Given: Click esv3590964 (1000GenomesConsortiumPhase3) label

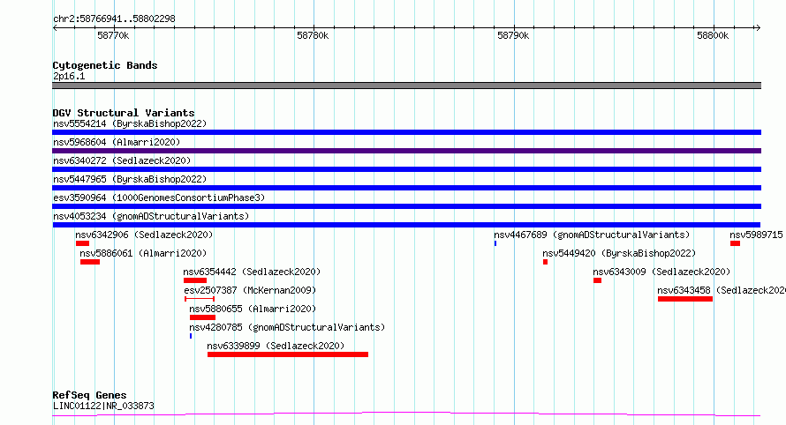Looking at the screenshot, I should pos(159,198).
